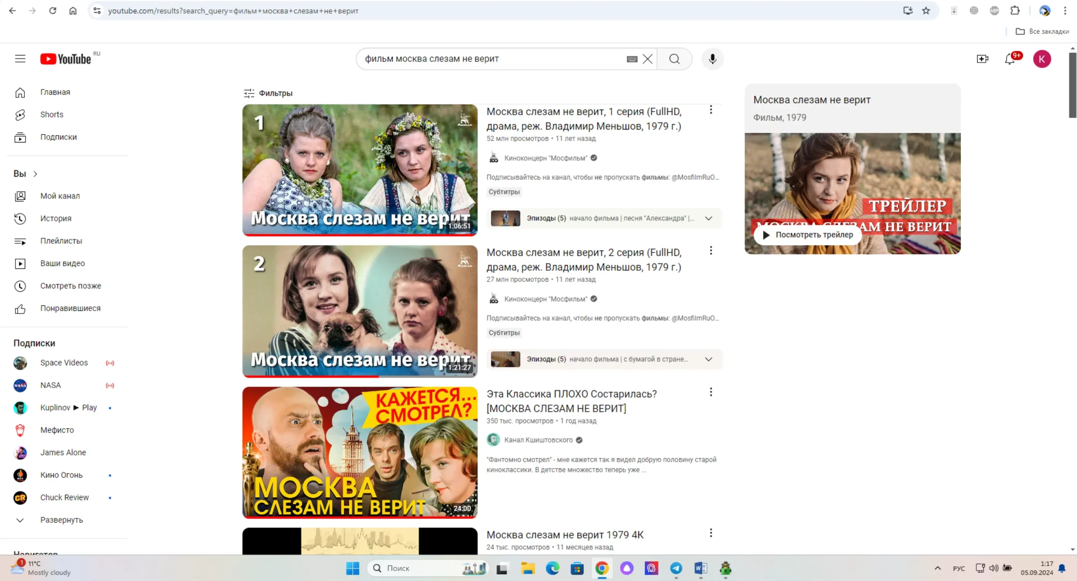Open the Кажется смотрел review video thumbnail
The height and width of the screenshot is (581, 1077).
click(x=360, y=452)
